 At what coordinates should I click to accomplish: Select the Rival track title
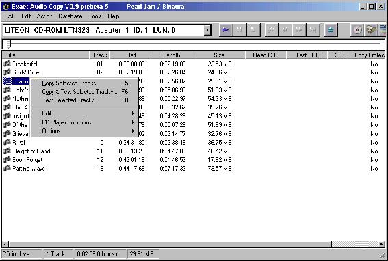pyautogui.click(x=18, y=142)
